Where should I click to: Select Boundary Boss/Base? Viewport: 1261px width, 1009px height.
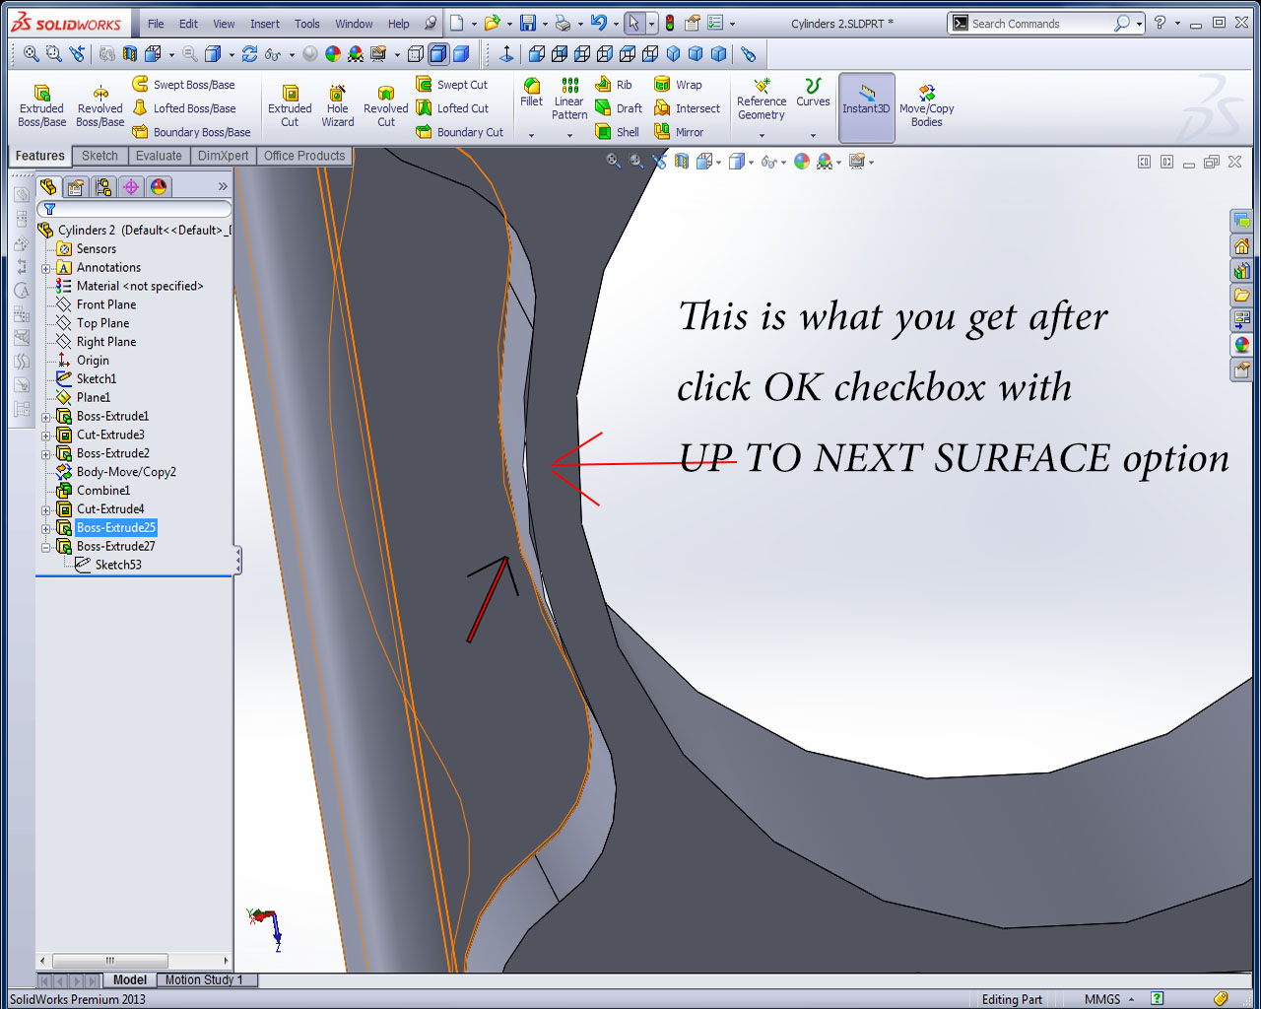point(192,132)
